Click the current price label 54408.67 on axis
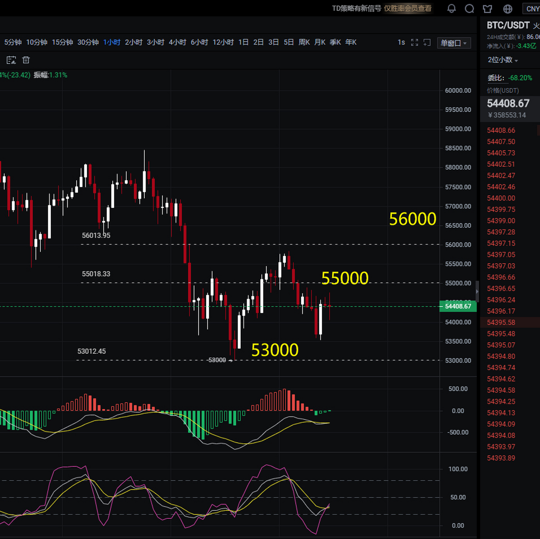This screenshot has height=539, width=540. coord(458,306)
